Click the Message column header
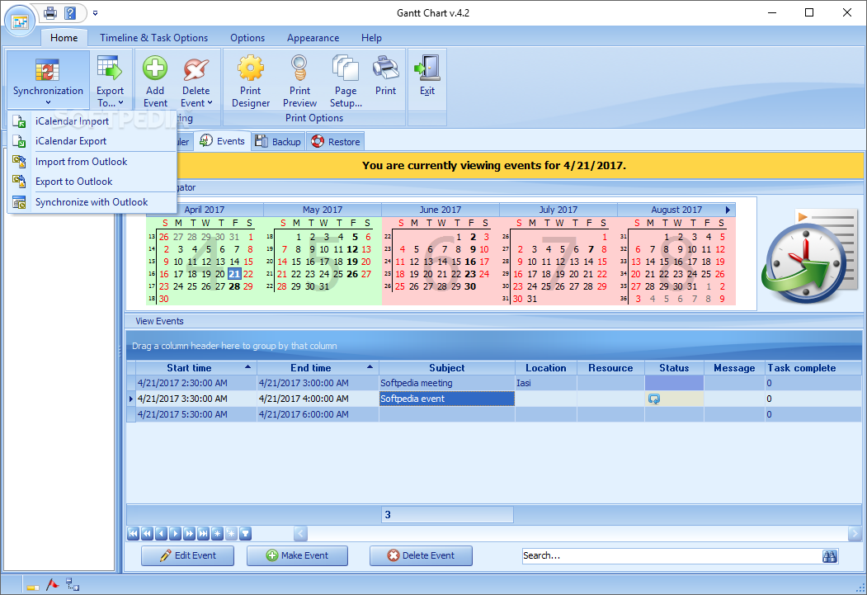 tap(734, 368)
